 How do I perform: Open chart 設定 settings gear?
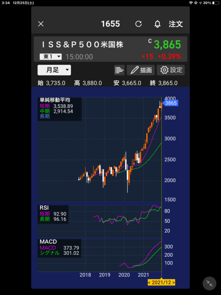[171, 70]
